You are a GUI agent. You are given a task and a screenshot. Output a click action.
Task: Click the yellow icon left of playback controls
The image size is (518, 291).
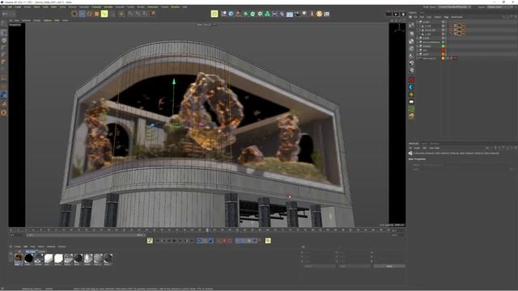[x=150, y=241]
